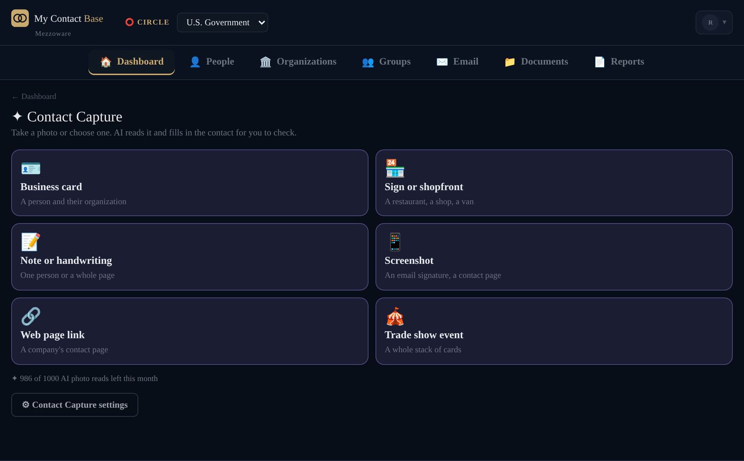Click the envelope icon beside Email
This screenshot has width=744, height=461.
442,62
